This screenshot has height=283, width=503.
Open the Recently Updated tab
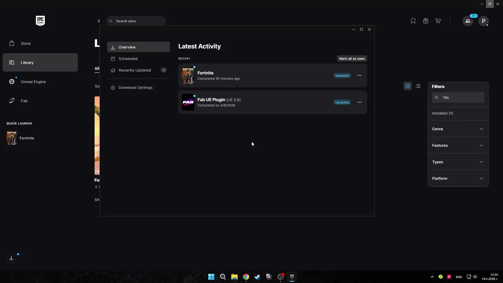[138, 70]
